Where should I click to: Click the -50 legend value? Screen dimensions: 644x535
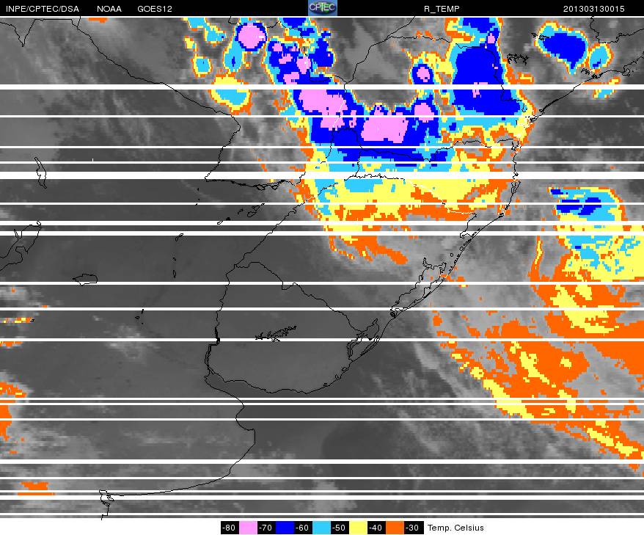(x=340, y=528)
